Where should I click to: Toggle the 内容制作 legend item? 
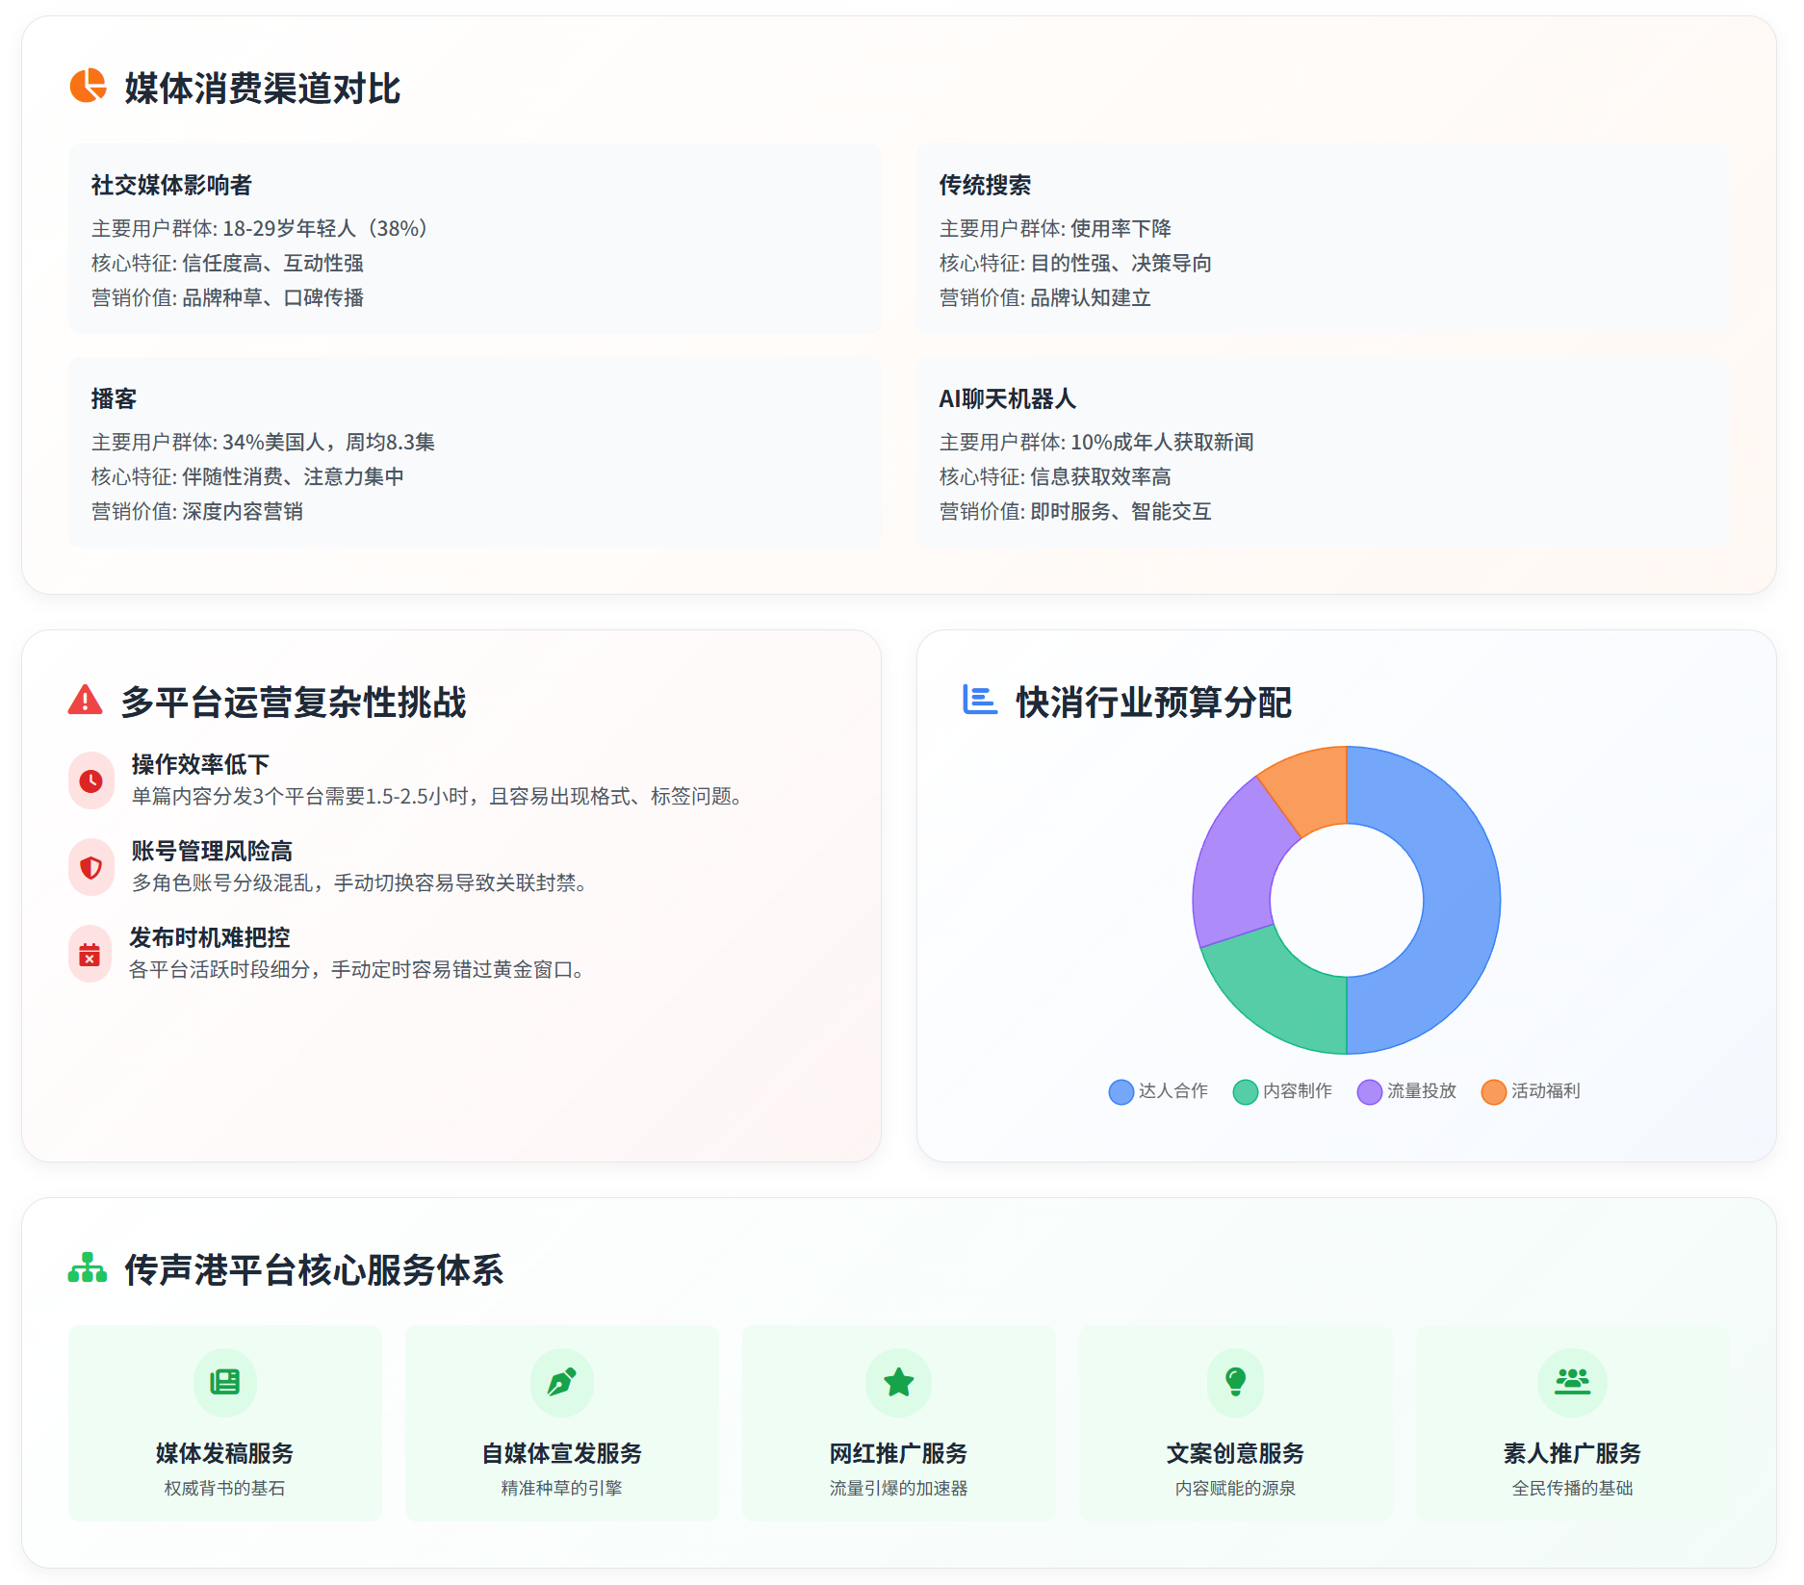(x=1282, y=1091)
